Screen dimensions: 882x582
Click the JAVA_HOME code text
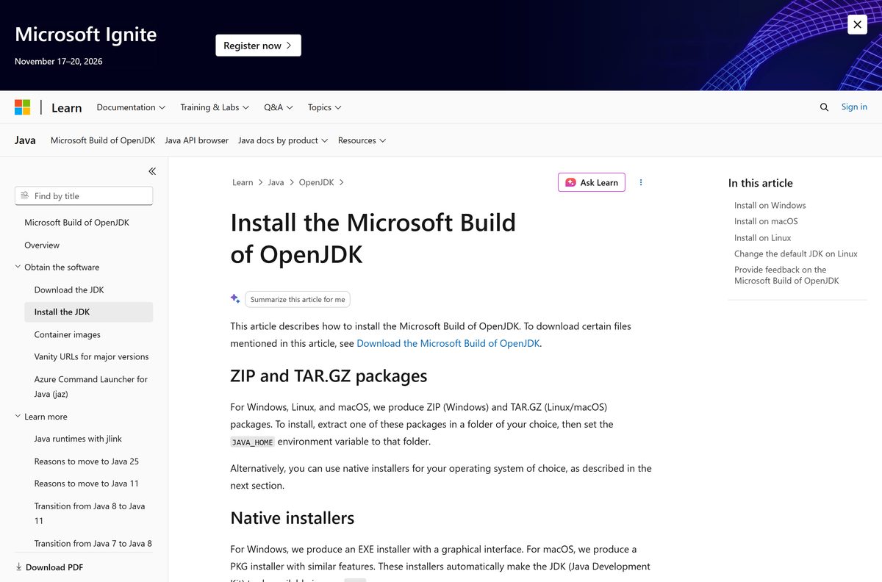coord(252,442)
